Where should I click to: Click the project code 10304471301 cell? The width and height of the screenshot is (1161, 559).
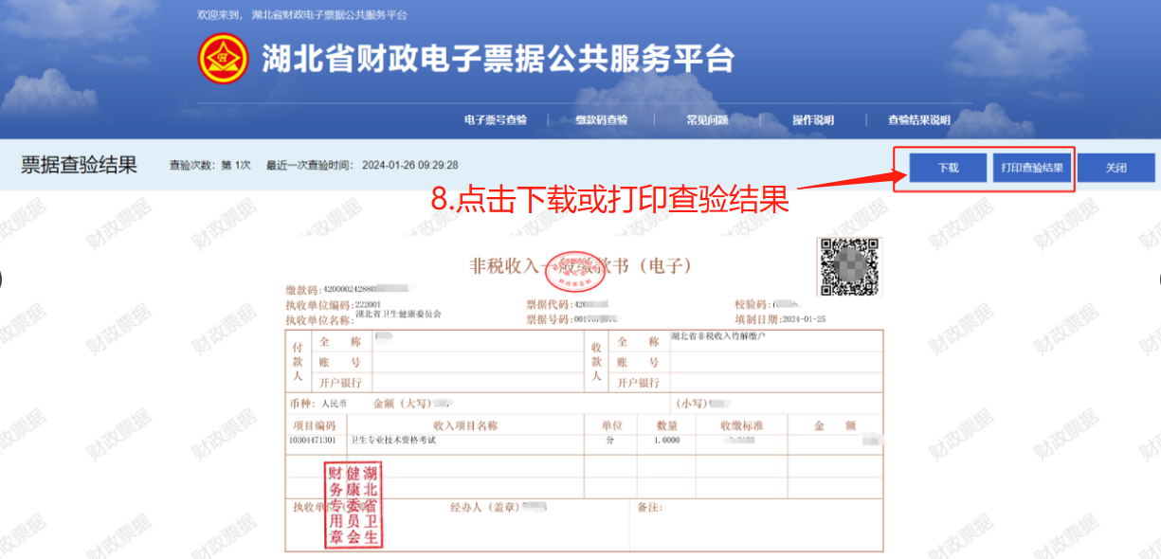(x=312, y=442)
